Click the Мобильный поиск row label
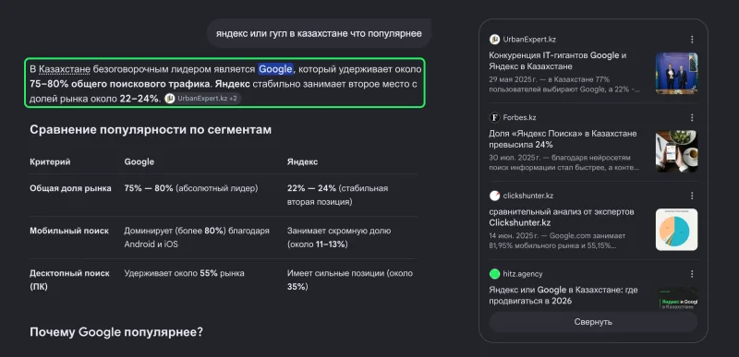 69,231
